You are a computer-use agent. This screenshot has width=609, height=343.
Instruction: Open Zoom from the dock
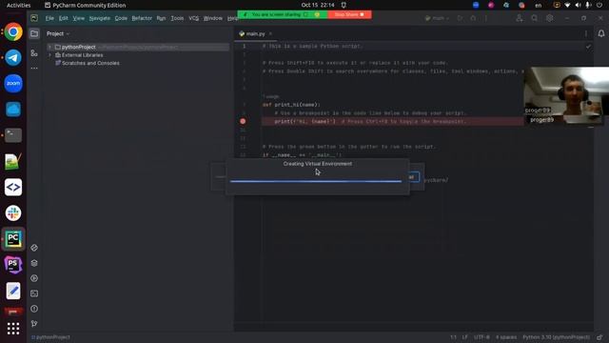[13, 83]
